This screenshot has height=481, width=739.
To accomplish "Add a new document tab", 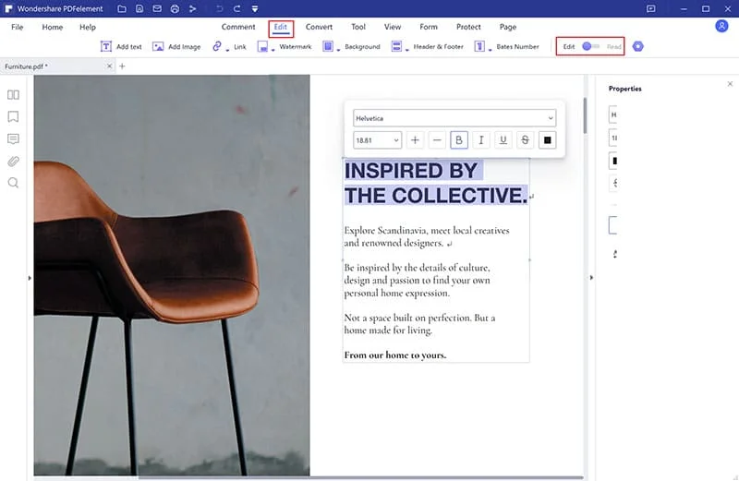I will tap(122, 66).
